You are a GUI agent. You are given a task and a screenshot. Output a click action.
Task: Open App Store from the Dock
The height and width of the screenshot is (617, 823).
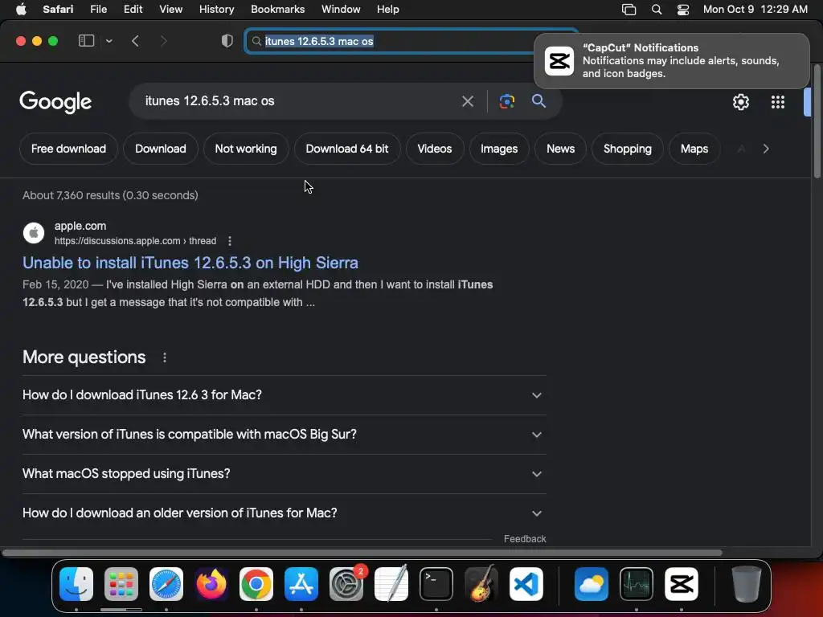pos(301,584)
